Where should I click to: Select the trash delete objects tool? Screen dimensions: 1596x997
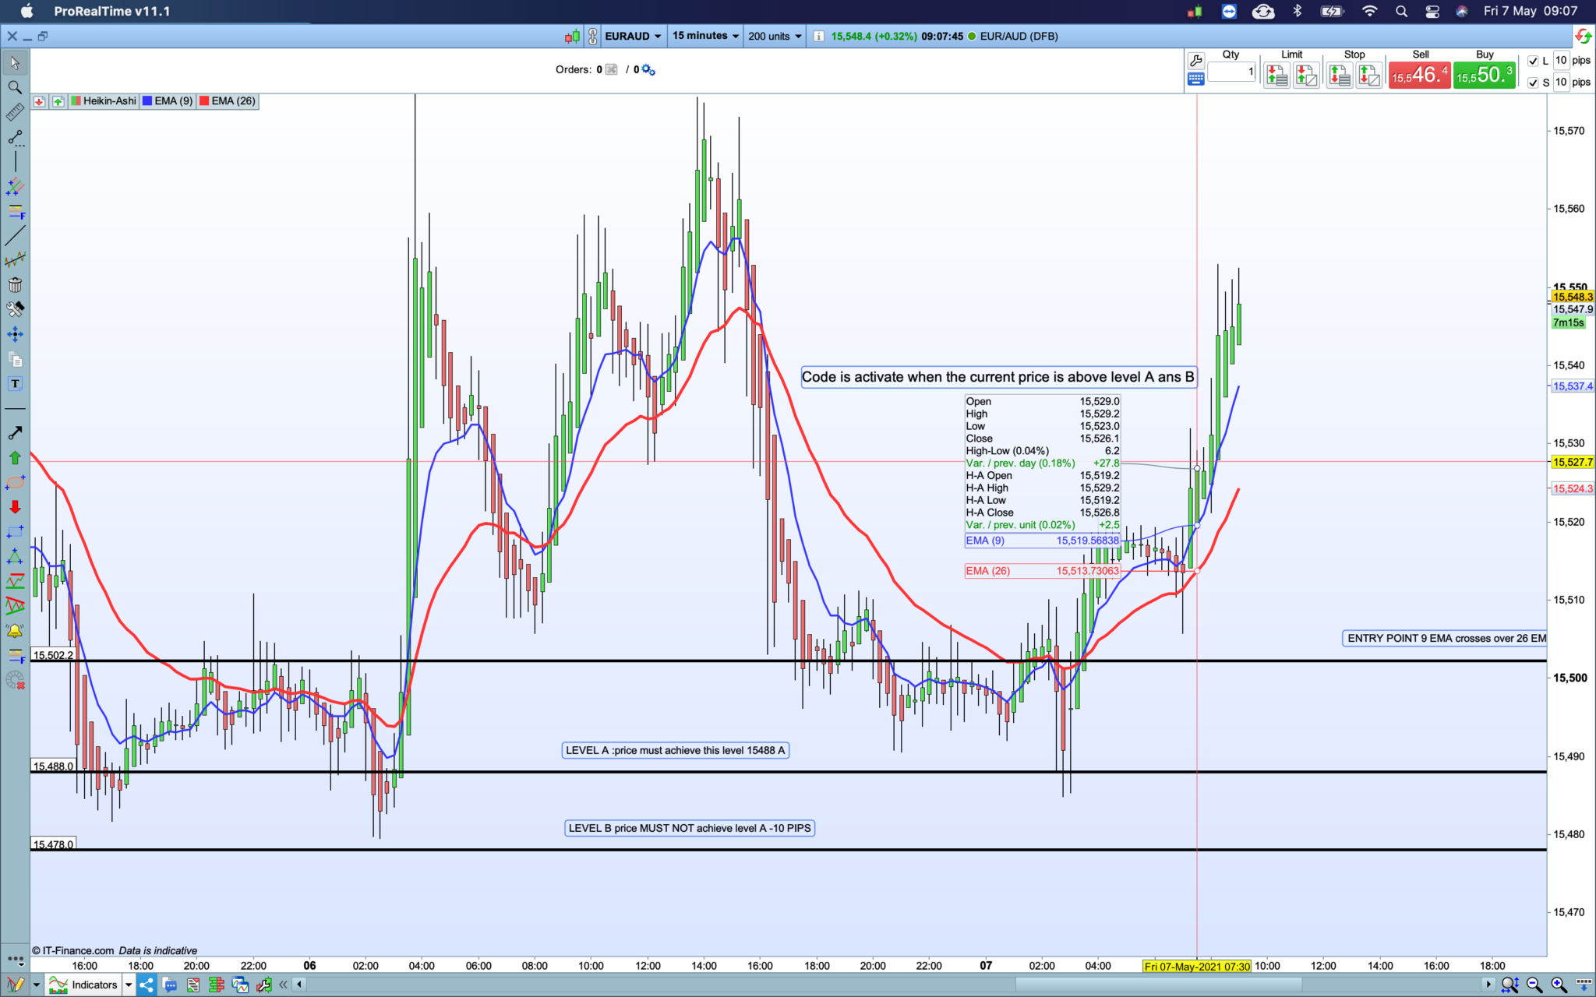(15, 284)
